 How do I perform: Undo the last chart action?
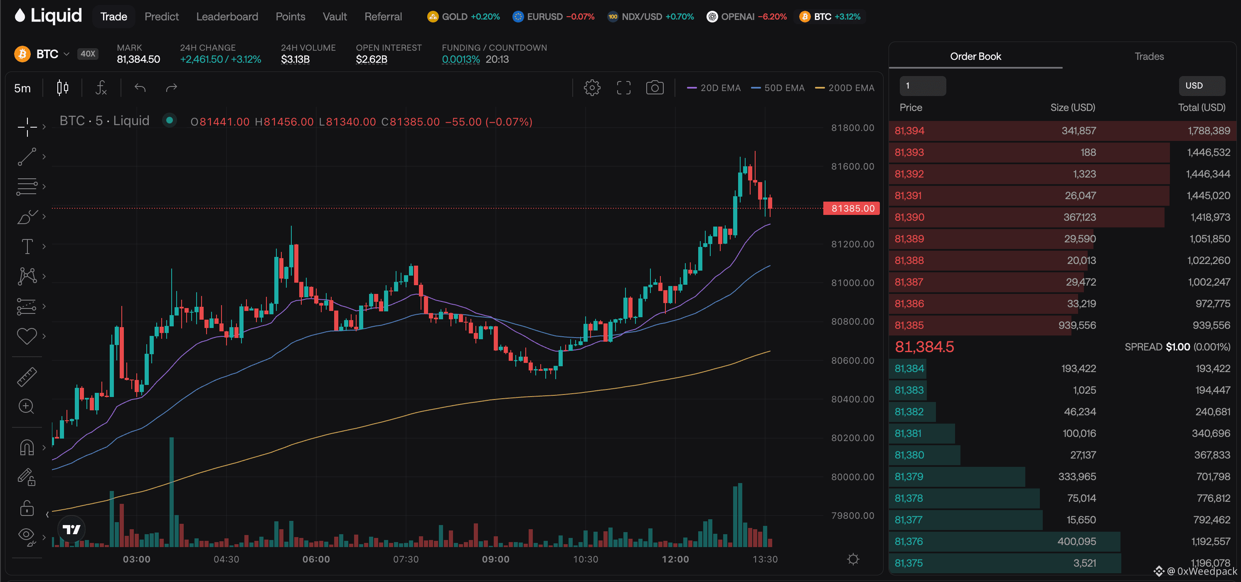[x=140, y=88]
